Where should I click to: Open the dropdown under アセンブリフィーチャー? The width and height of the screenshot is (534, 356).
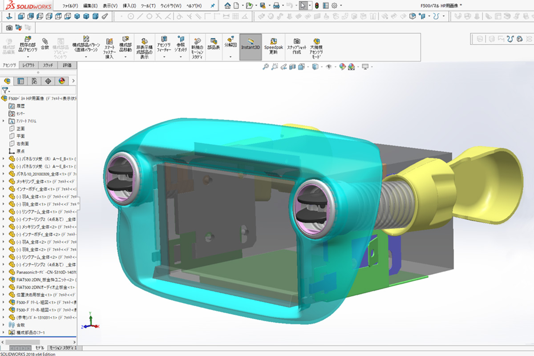pos(164,57)
